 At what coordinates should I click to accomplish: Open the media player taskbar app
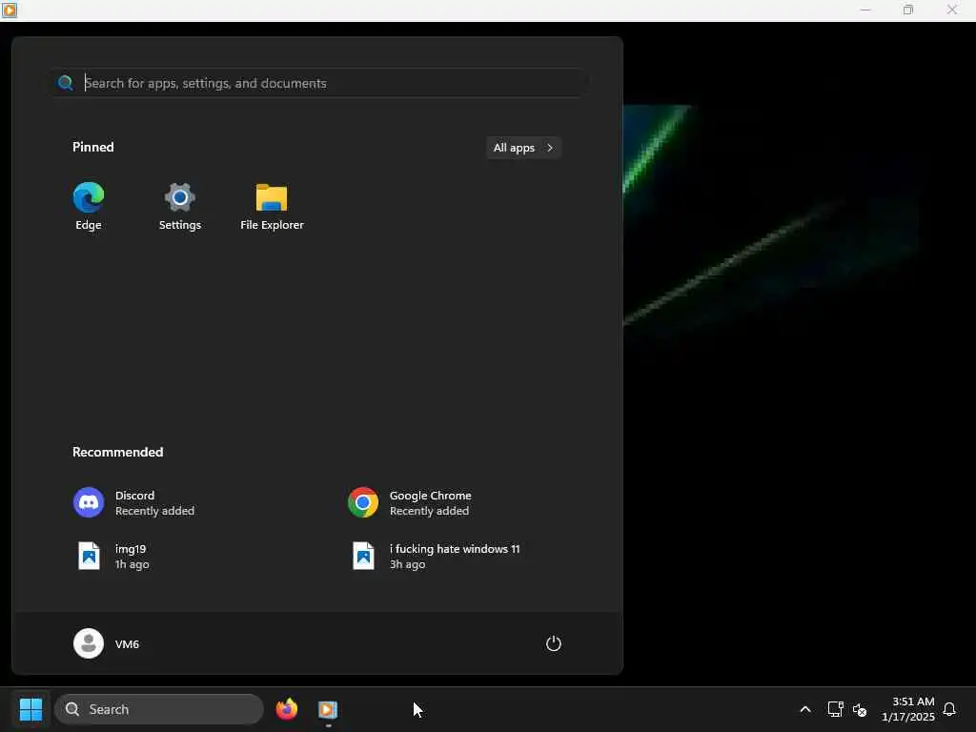[328, 709]
